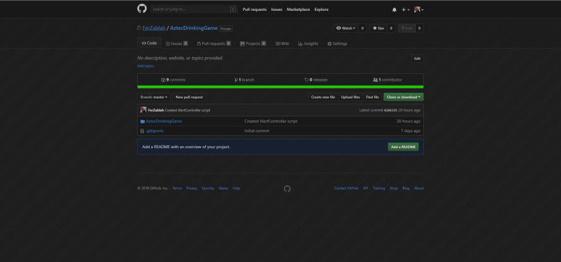Image resolution: width=561 pixels, height=262 pixels.
Task: Open API footer link
Action: 365,188
